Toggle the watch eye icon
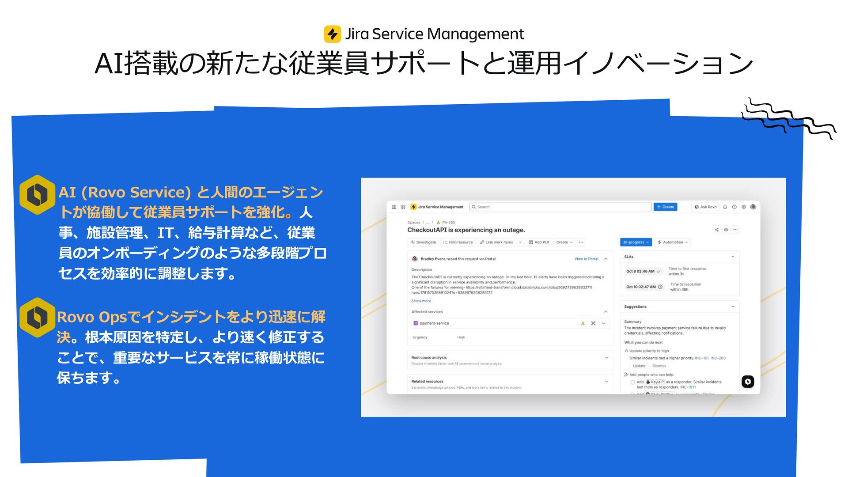 point(726,230)
